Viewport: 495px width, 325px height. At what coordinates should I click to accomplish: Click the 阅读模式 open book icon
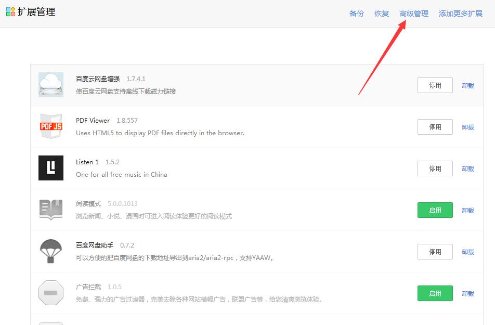click(50, 210)
